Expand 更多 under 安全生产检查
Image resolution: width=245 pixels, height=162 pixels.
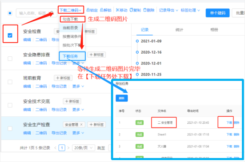click(x=78, y=133)
